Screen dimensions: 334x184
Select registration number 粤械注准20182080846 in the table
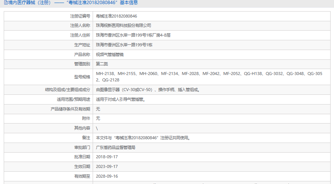117,16
